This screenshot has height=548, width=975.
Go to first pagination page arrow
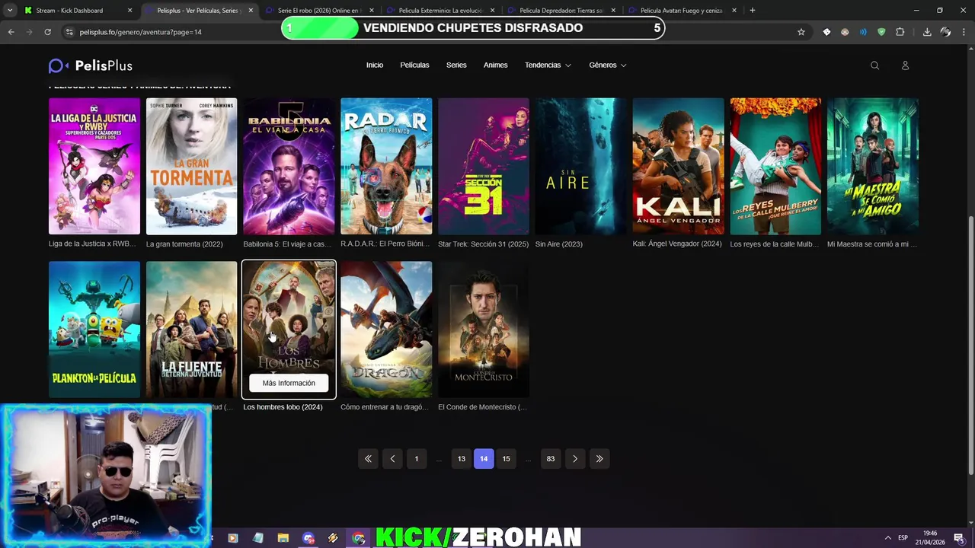[x=368, y=458]
